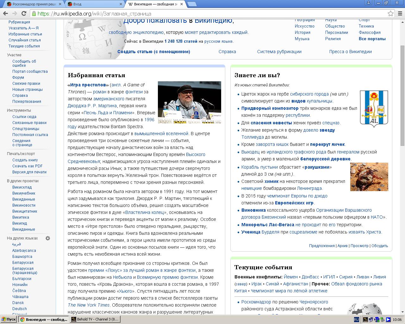Open Версия для печати link

tap(29, 172)
